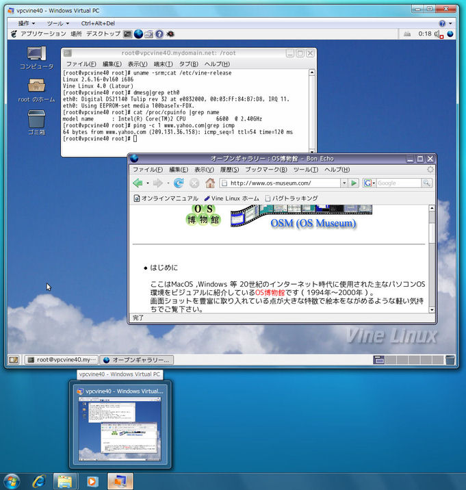Open Bon Echo 履歴(S) menu
Viewport: 466px width, 490px height.
point(229,170)
